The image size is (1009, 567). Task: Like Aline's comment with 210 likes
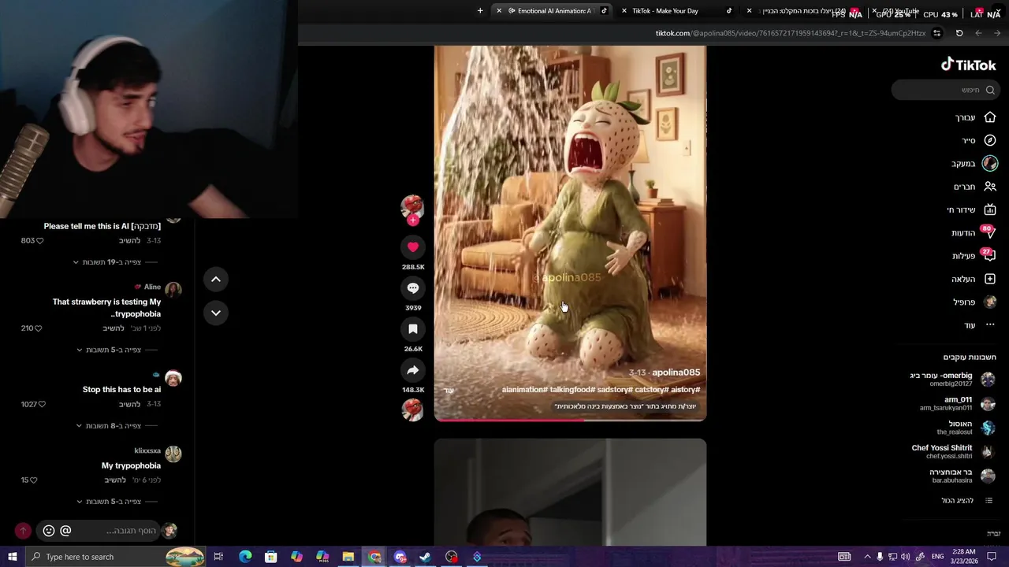(x=38, y=328)
